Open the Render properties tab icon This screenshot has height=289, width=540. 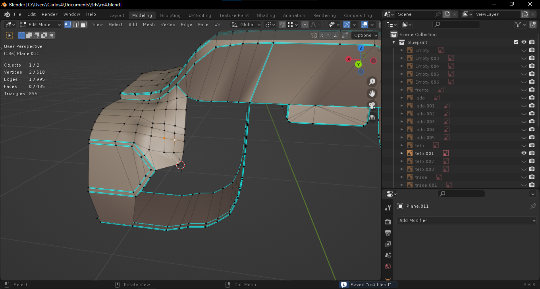tap(388, 222)
